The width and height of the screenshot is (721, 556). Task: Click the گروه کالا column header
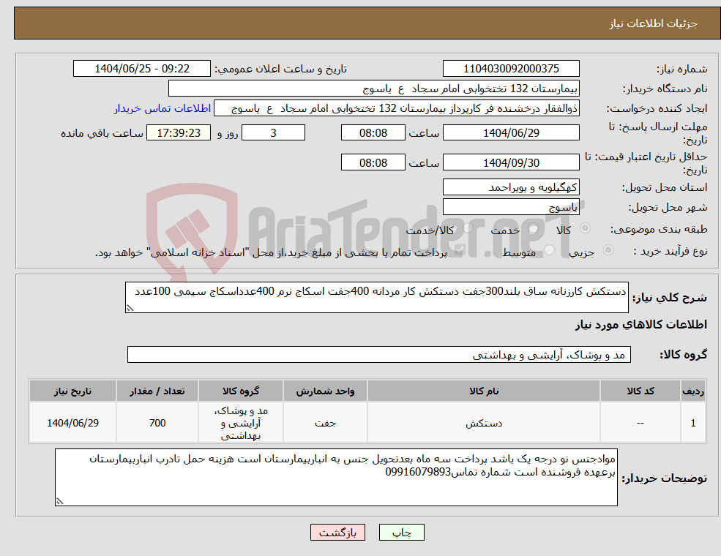[241, 391]
